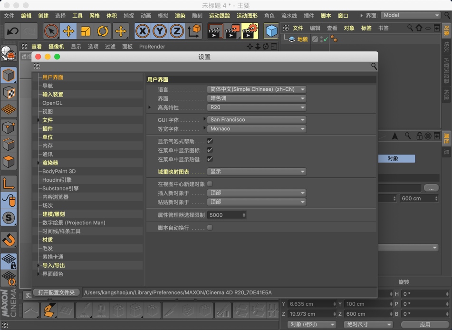Open GUI 字体 San Francisco dropdown

[257, 120]
